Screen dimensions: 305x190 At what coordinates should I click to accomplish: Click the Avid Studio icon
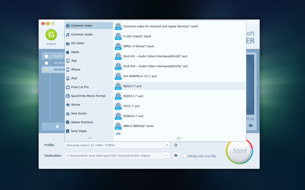68,114
